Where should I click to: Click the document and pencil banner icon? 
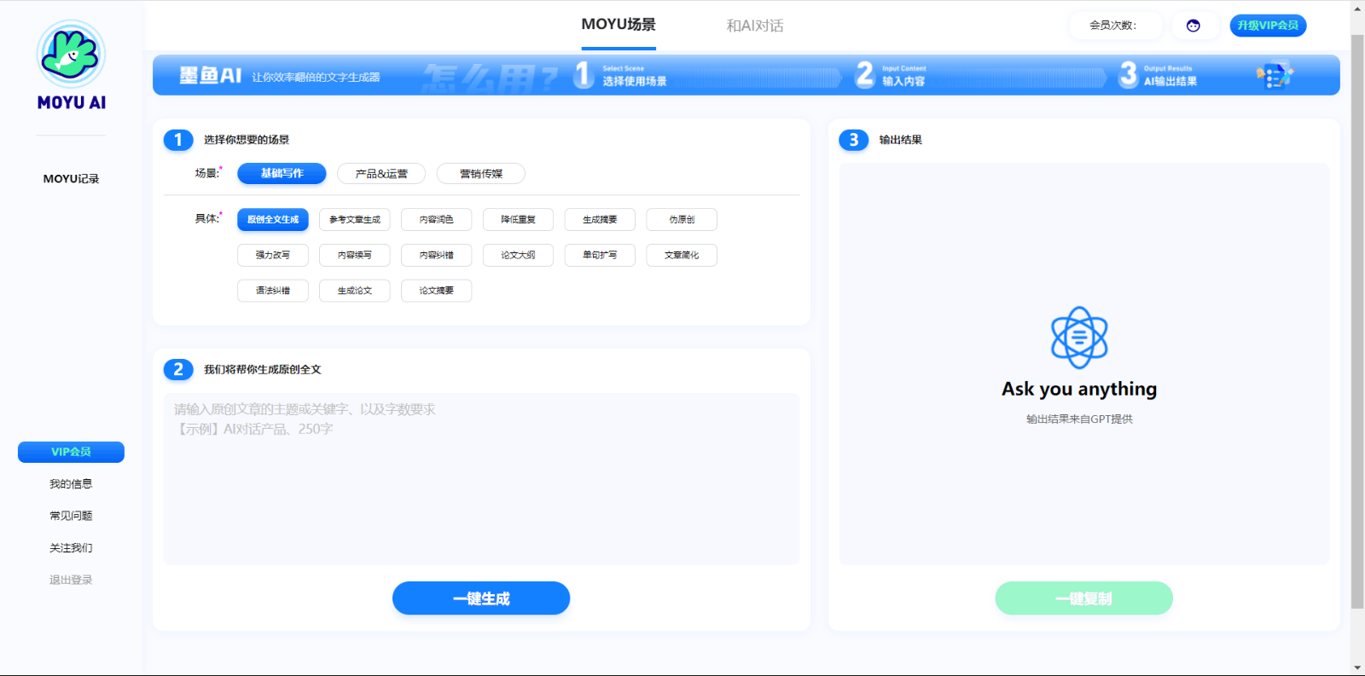1275,76
